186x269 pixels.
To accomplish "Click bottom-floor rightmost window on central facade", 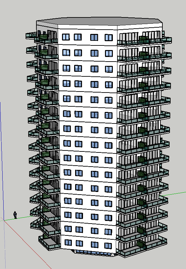I will coord(108,246).
